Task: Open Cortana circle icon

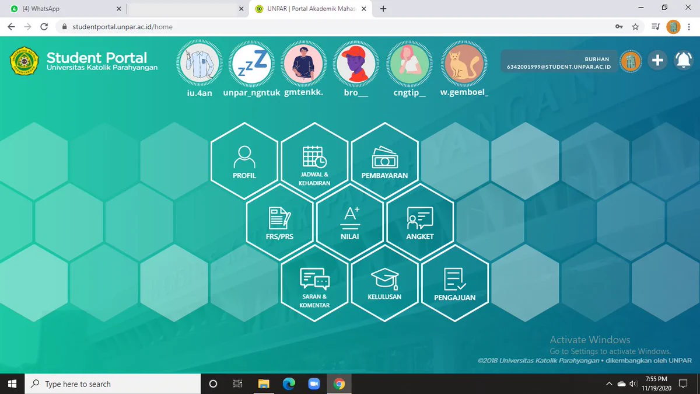Action: point(213,383)
